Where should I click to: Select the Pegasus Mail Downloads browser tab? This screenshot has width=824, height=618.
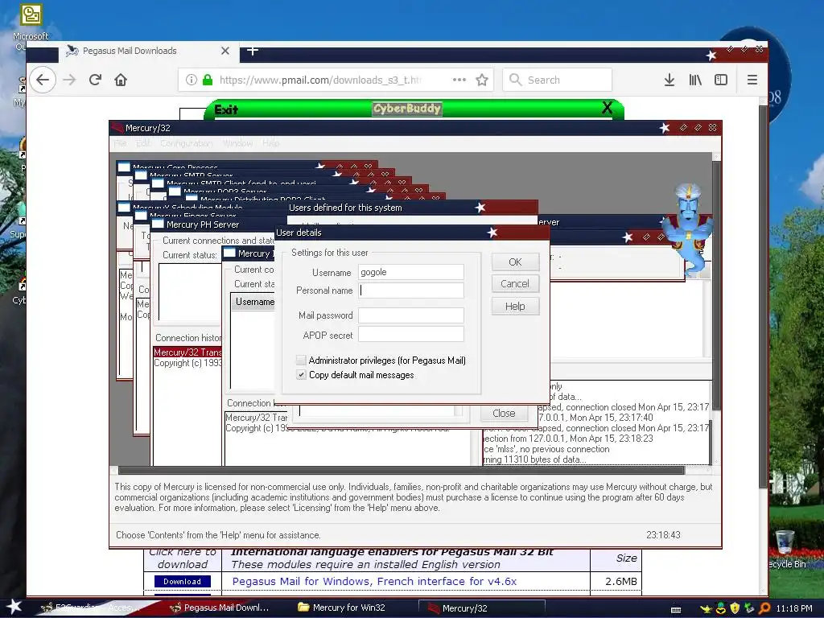(149, 51)
